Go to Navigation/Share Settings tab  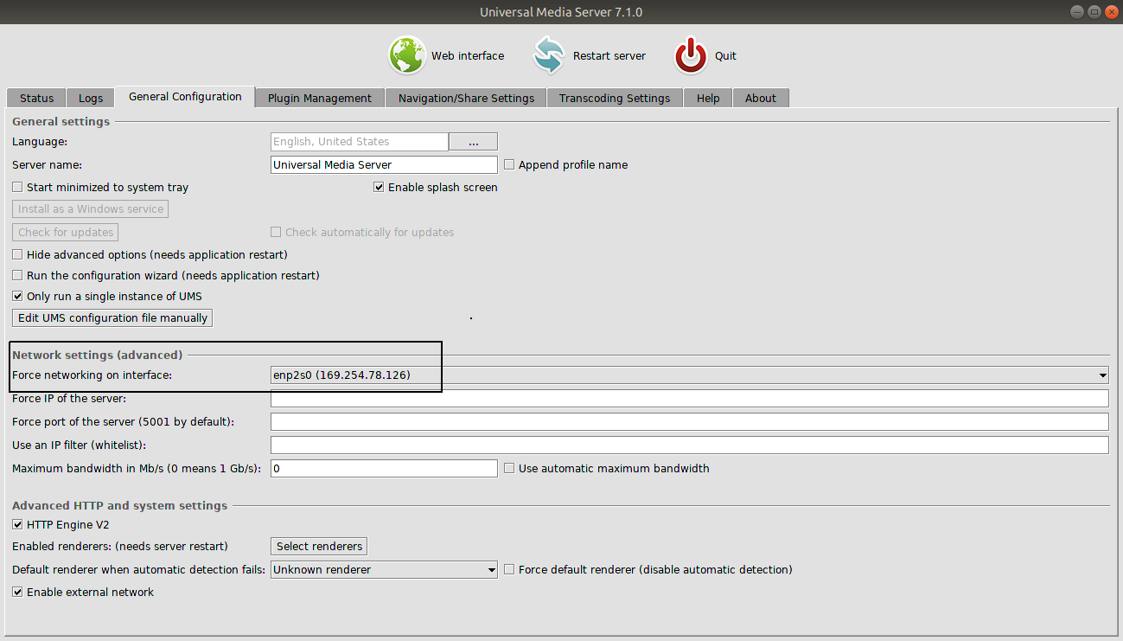[x=466, y=98]
